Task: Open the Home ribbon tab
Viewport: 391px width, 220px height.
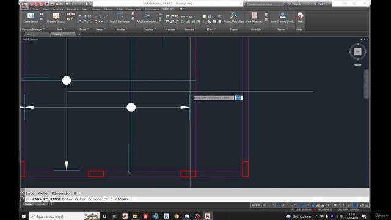Action: [x=35, y=9]
